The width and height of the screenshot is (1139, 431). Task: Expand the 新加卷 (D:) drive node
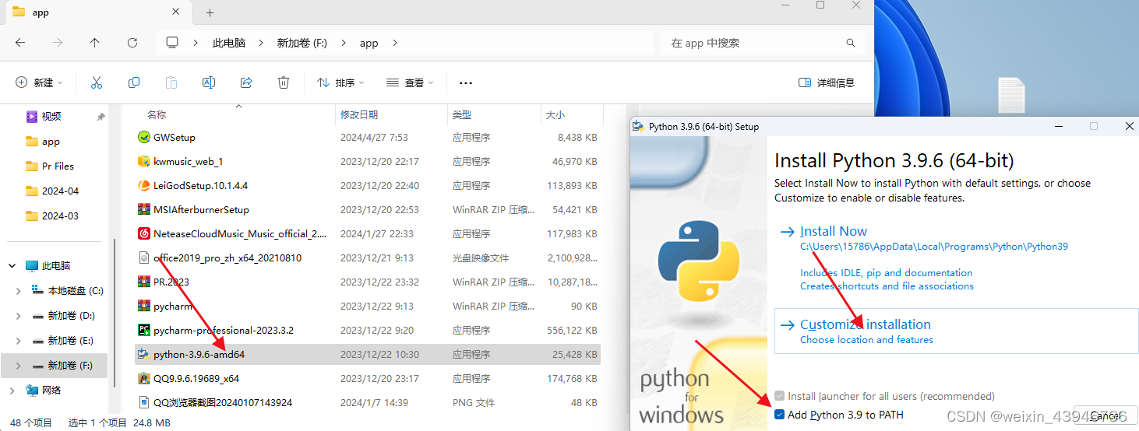pos(19,315)
